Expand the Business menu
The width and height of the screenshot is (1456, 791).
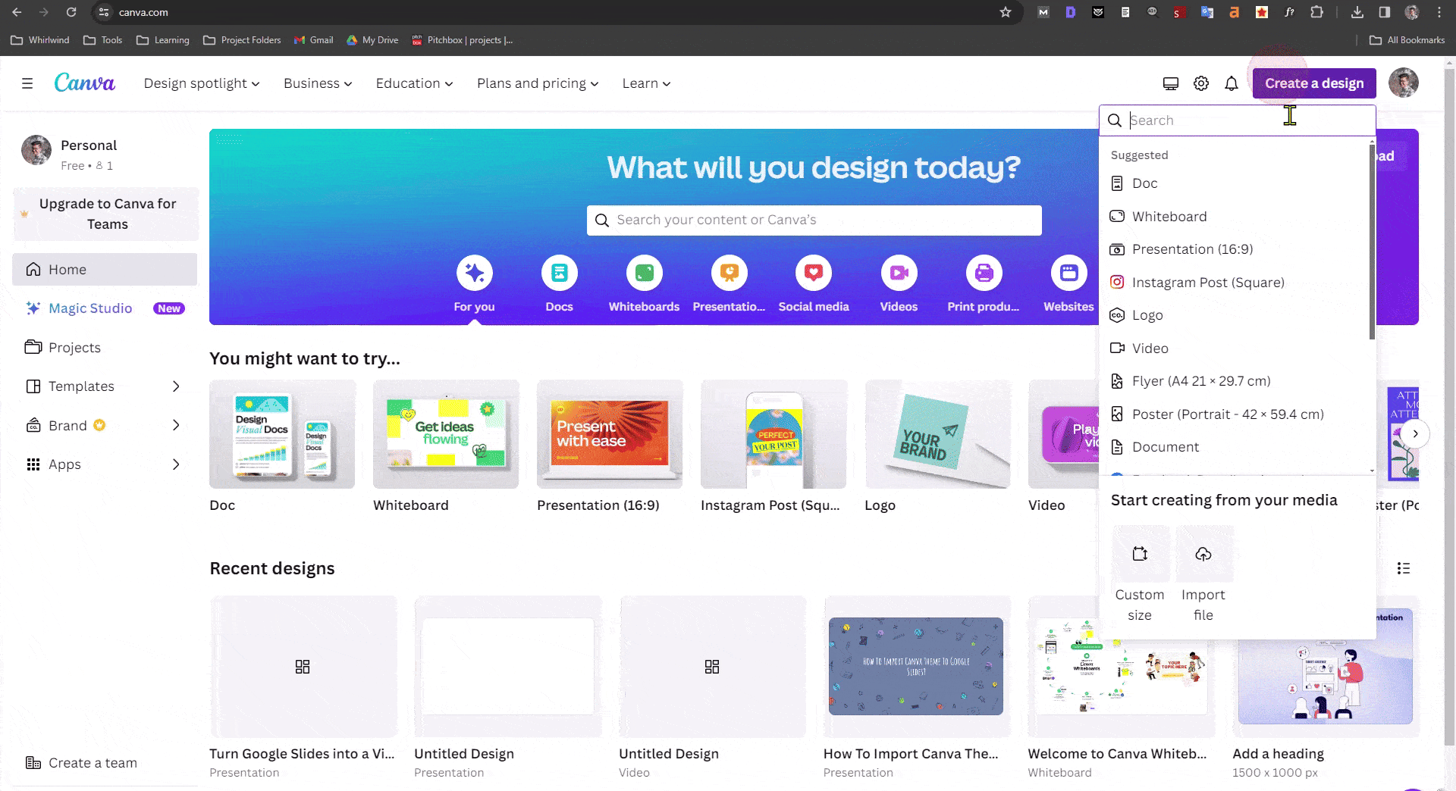pos(317,83)
